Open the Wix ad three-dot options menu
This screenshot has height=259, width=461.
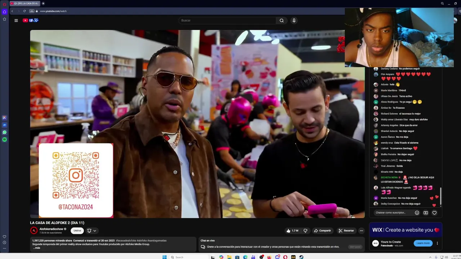click(x=437, y=243)
